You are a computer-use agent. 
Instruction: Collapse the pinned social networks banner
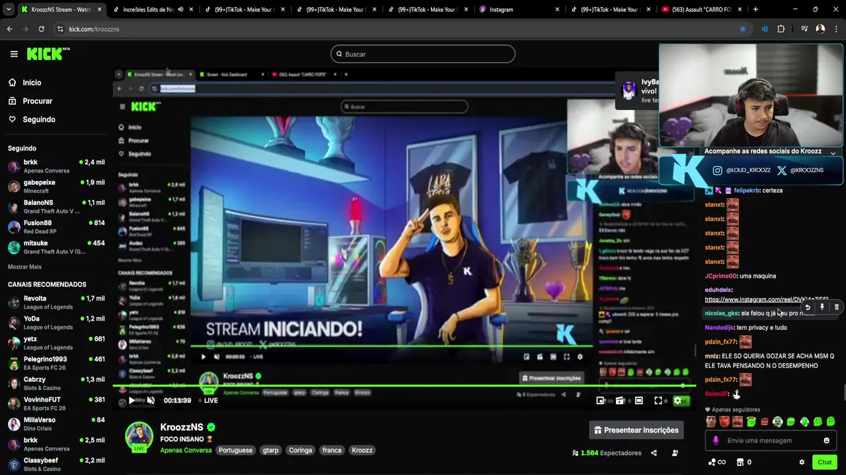(x=833, y=152)
